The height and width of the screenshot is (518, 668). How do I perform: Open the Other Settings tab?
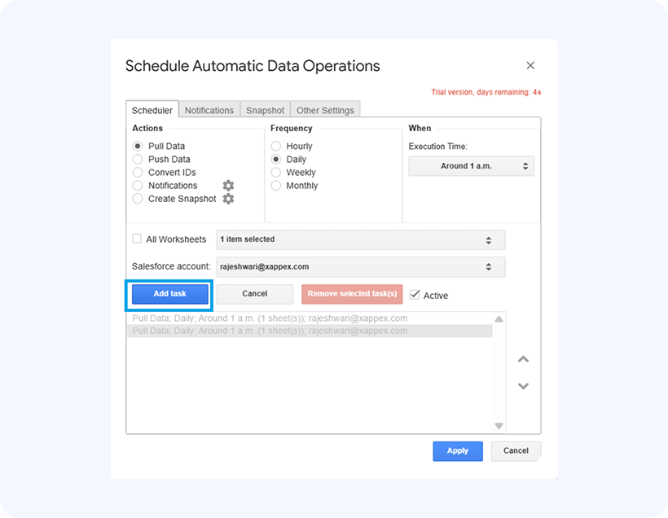(325, 111)
